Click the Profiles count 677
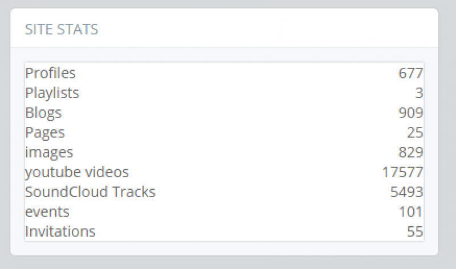This screenshot has width=456, height=269. pos(410,73)
